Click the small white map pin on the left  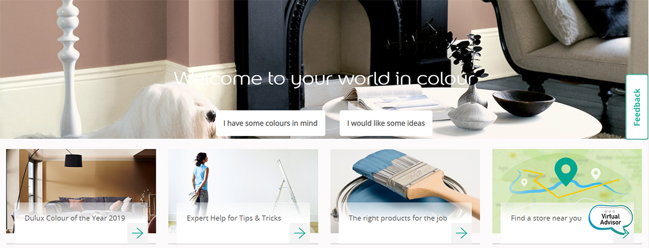(x=524, y=183)
